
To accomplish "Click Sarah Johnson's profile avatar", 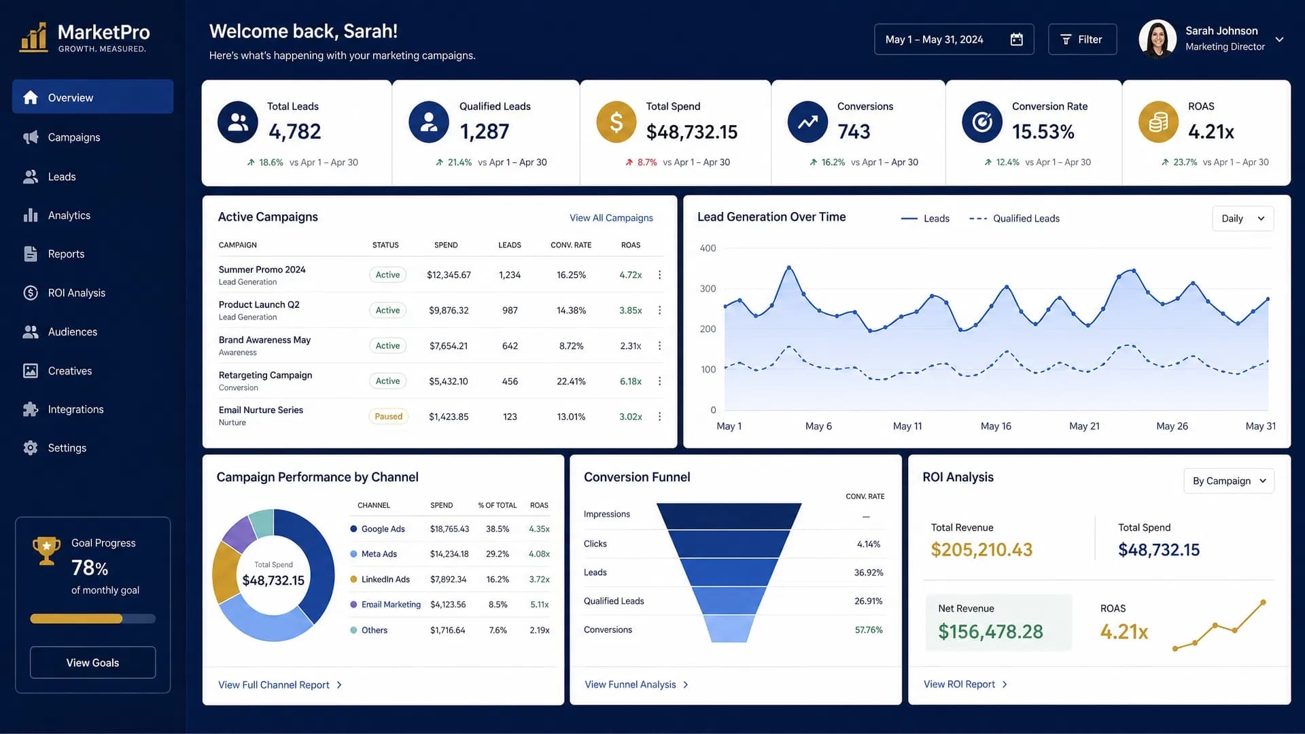I will coord(1158,39).
